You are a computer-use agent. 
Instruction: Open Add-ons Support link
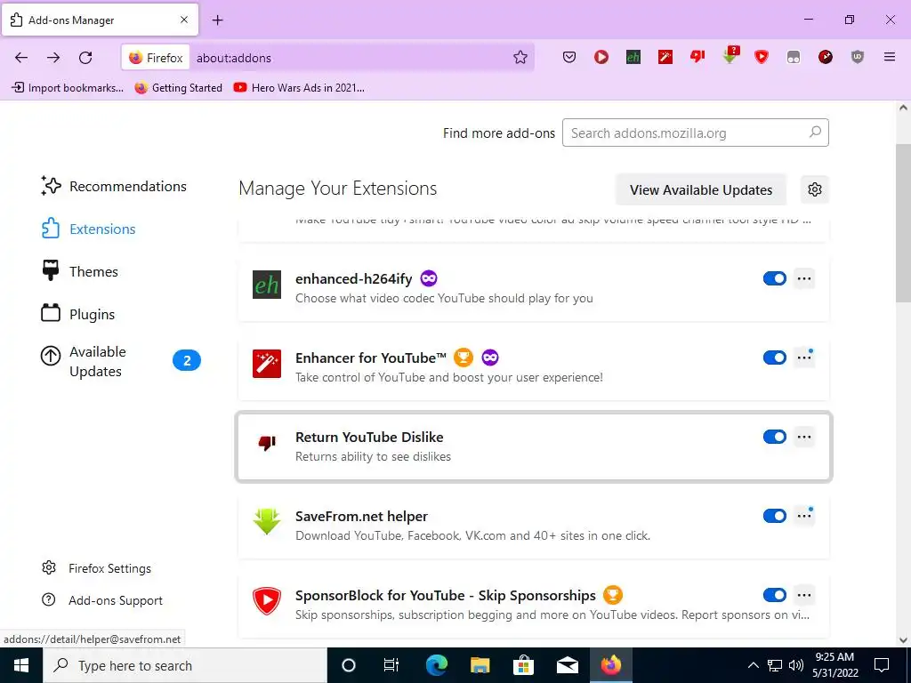[x=102, y=600]
